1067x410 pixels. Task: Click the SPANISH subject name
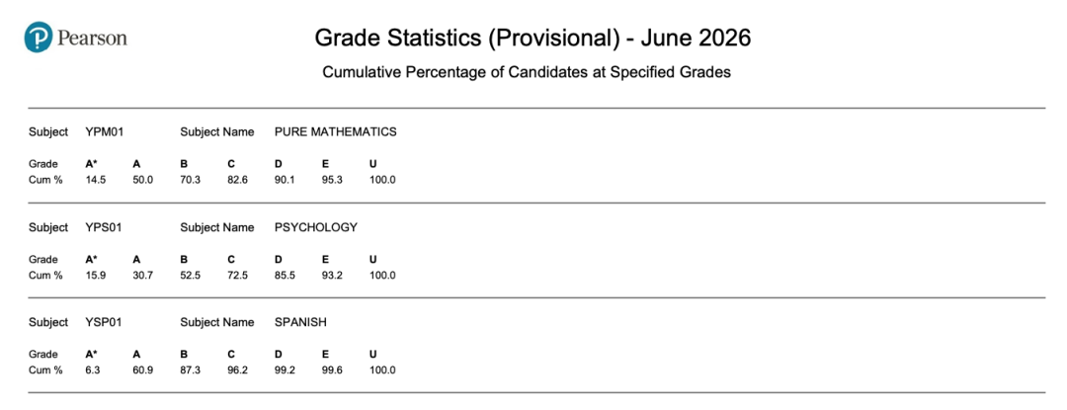300,322
